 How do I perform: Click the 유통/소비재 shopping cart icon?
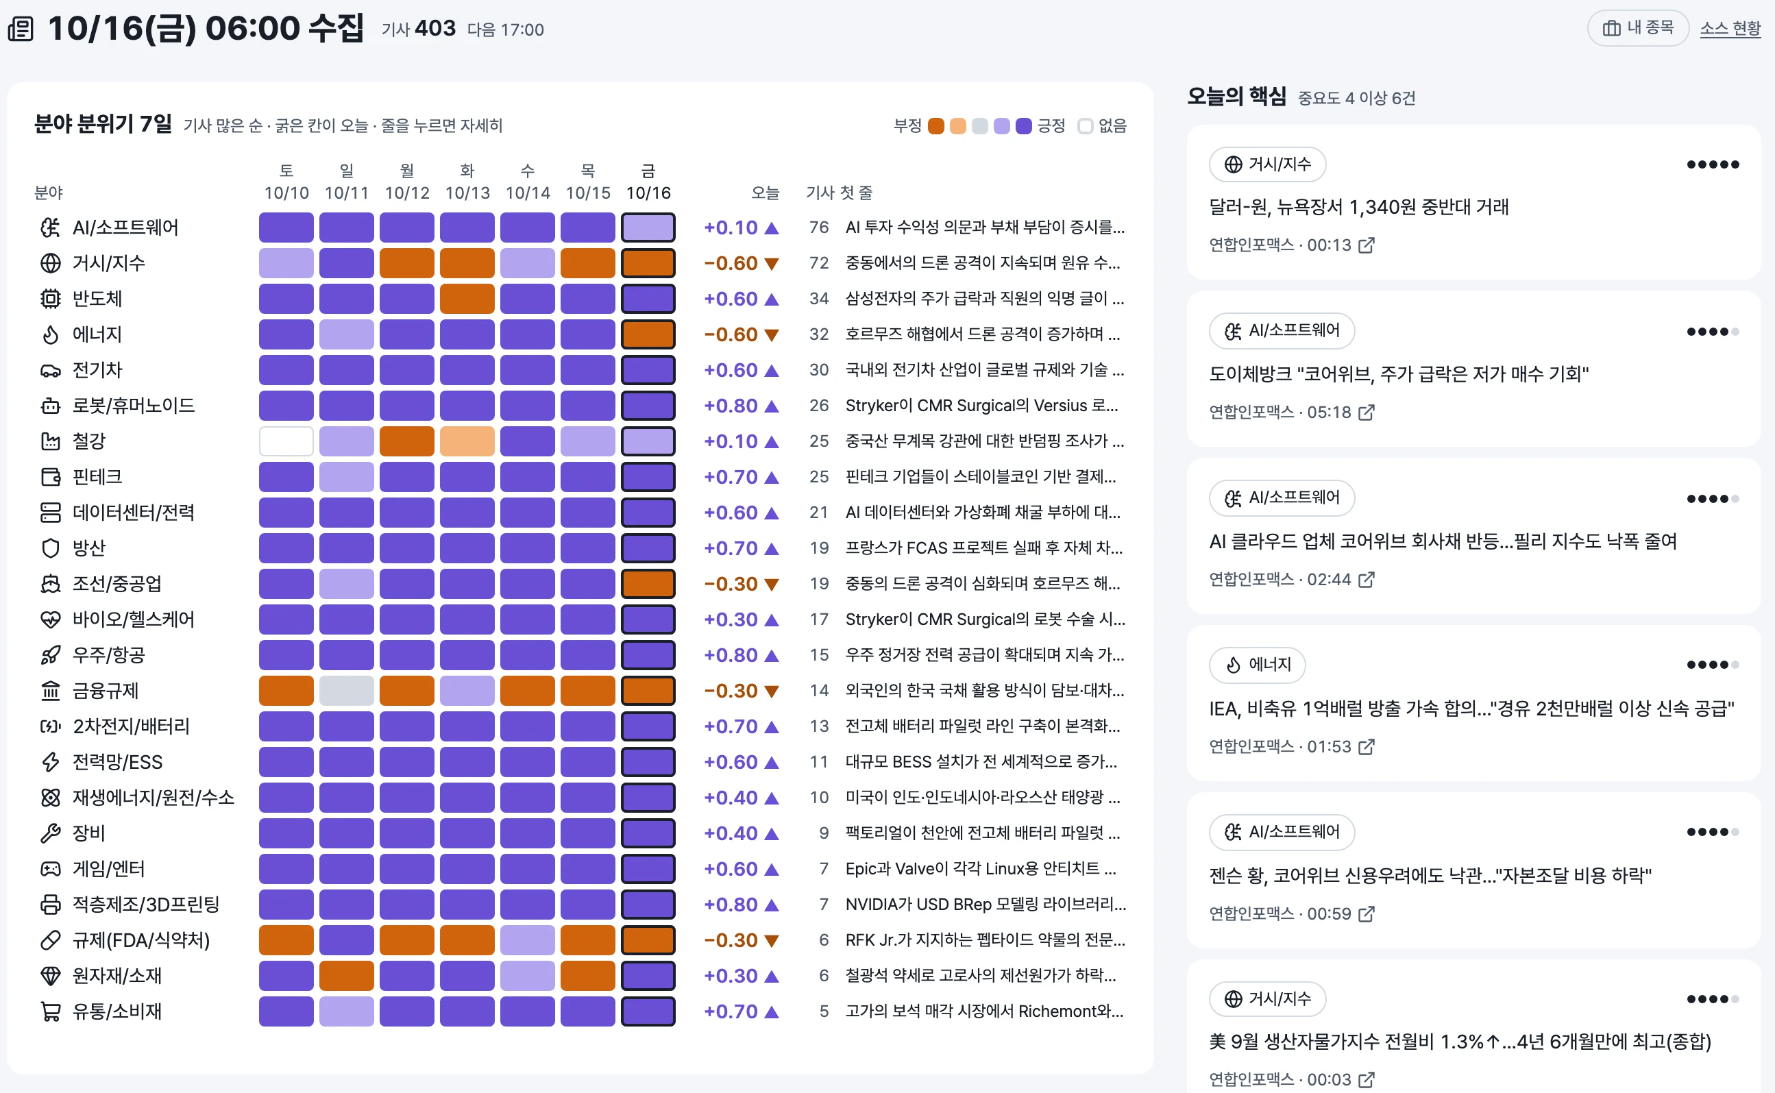[x=50, y=1011]
